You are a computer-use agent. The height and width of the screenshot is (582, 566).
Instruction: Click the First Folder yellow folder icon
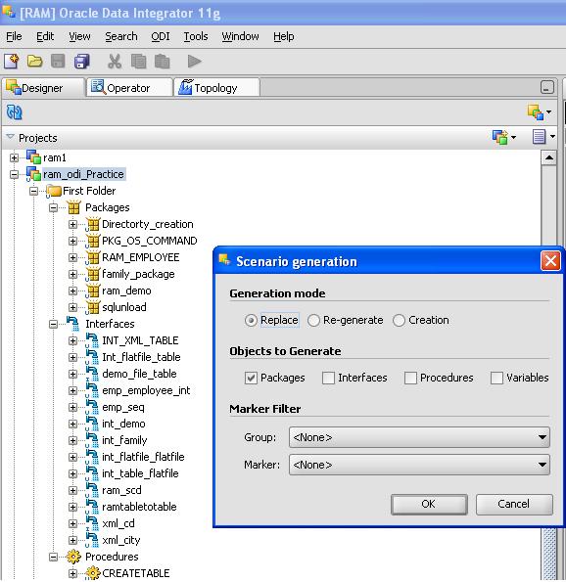[x=54, y=191]
